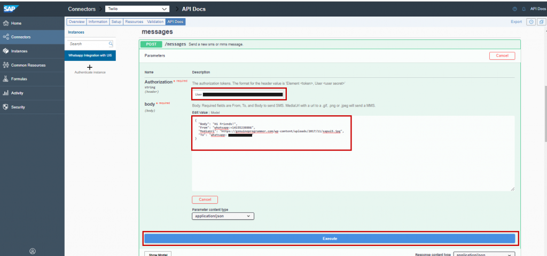This screenshot has width=547, height=256.
Task: Click the SAP logo
Action: tap(12, 8)
